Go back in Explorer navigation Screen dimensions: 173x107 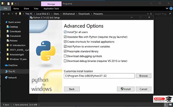click(x=4, y=14)
